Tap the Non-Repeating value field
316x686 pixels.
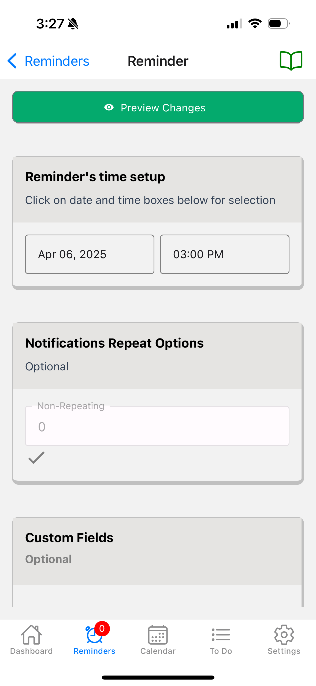[x=157, y=426]
